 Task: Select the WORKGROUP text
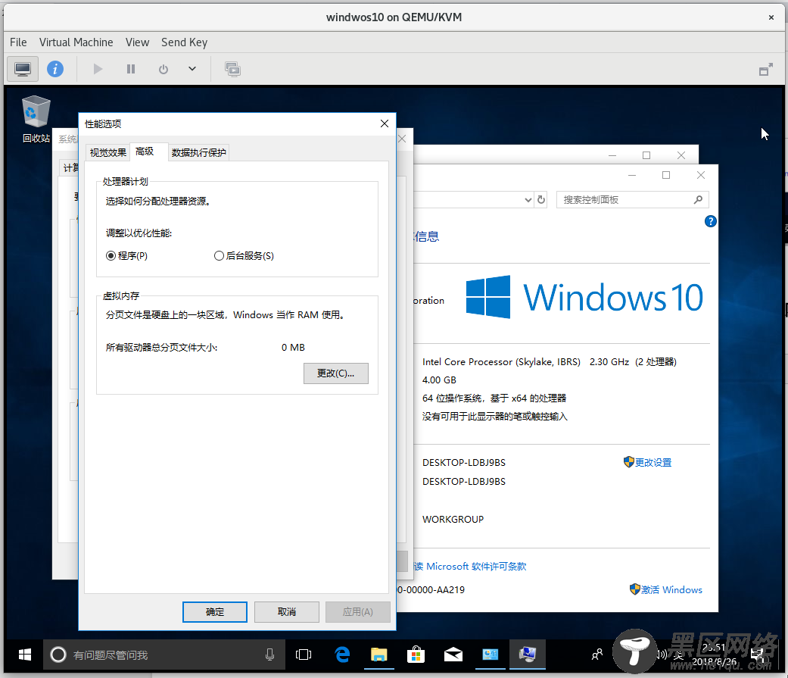[x=453, y=519]
